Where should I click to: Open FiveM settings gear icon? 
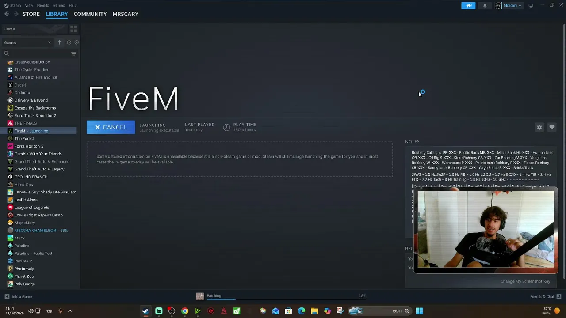(x=539, y=127)
